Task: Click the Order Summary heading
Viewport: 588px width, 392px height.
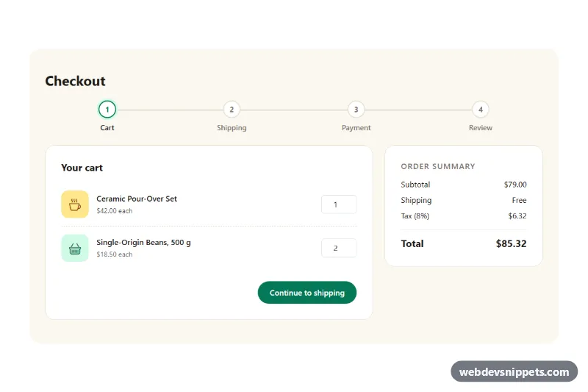Action: pos(438,166)
